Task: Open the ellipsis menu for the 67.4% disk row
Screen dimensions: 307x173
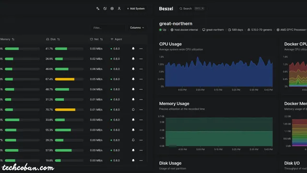Action: click(141, 79)
